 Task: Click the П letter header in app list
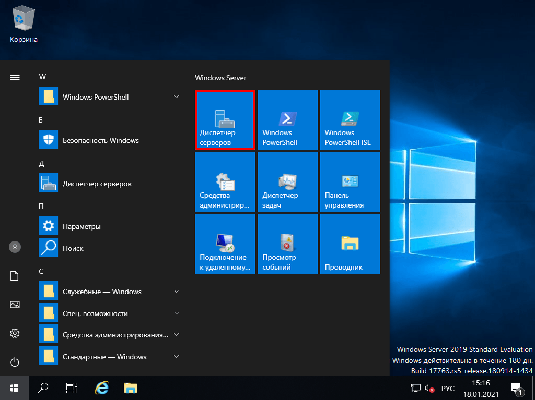(41, 206)
